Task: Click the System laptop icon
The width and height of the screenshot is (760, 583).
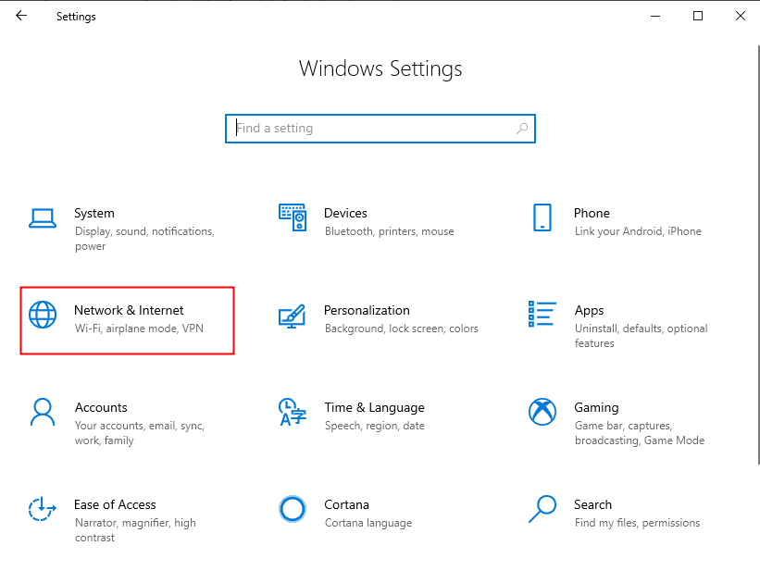Action: pos(43,218)
